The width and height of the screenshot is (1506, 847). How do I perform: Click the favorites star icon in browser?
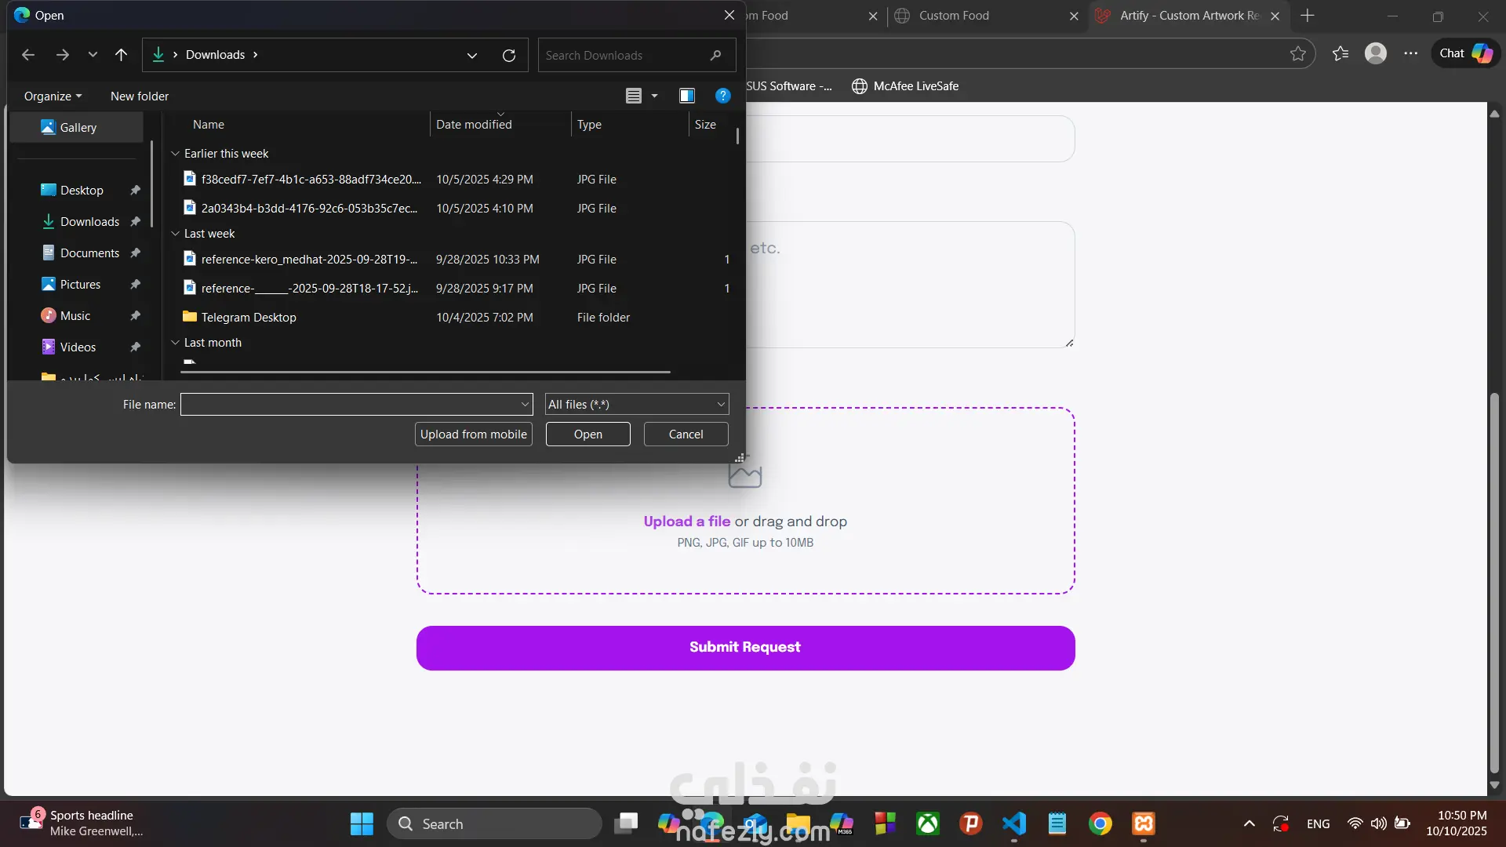(x=1298, y=53)
